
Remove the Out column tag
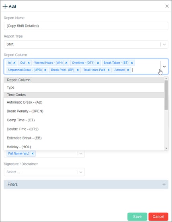pyautogui.click(x=29, y=63)
